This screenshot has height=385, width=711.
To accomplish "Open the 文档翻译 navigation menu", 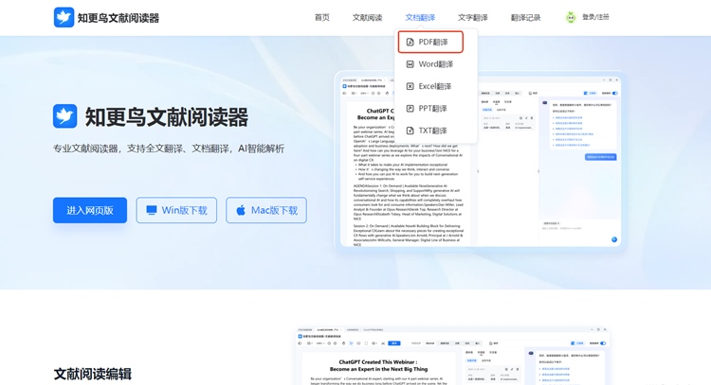I will [420, 18].
